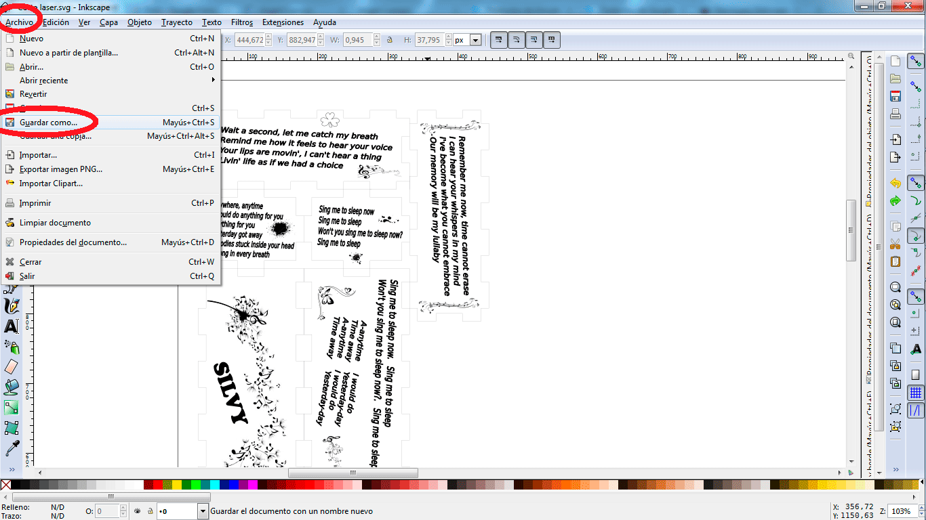Image resolution: width=926 pixels, height=520 pixels.
Task: Expand the left toolbox overflow chevron
Action: 12,469
